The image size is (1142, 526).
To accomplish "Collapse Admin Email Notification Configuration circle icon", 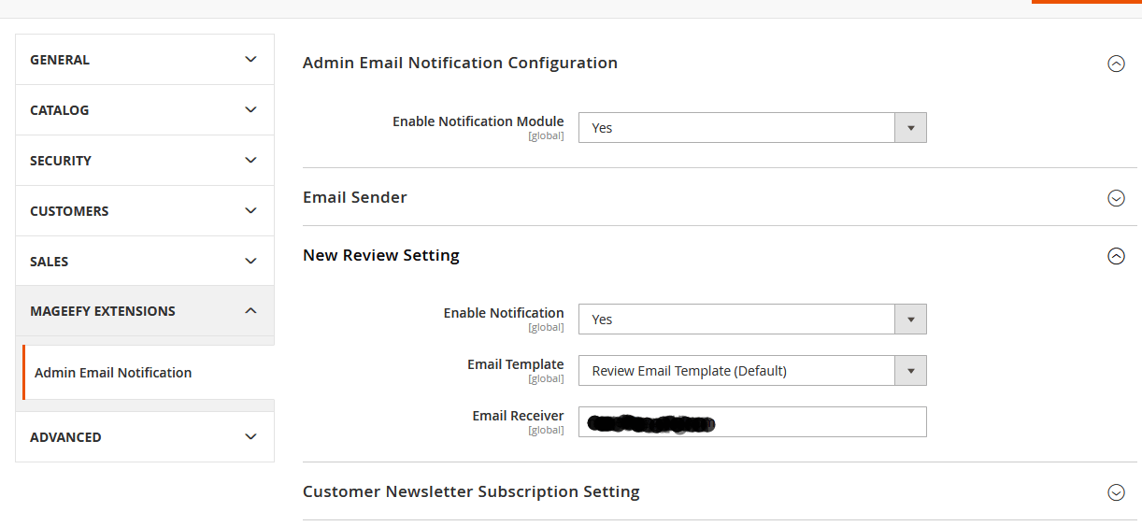I will pos(1115,64).
